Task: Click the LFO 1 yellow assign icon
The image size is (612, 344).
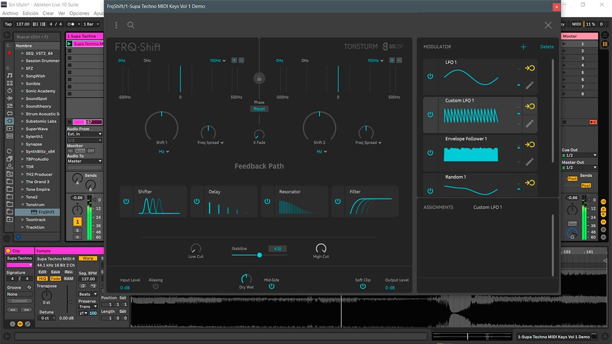Action: (530, 68)
